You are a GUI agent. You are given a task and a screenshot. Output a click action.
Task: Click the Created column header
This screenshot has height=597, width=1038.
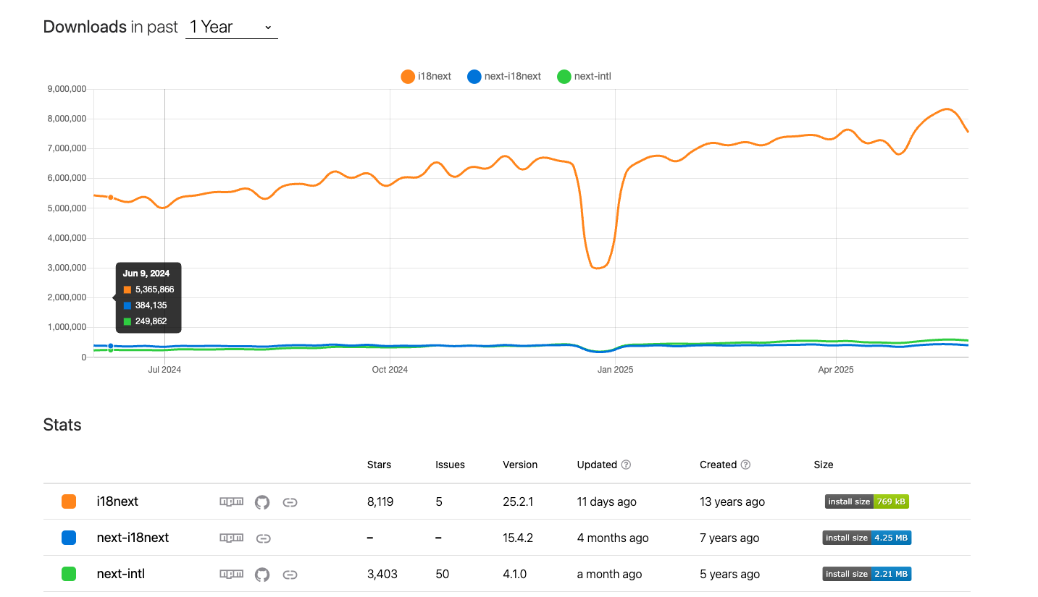(718, 465)
